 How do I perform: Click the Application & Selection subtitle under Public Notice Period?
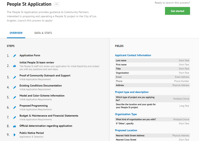click(x=32, y=137)
